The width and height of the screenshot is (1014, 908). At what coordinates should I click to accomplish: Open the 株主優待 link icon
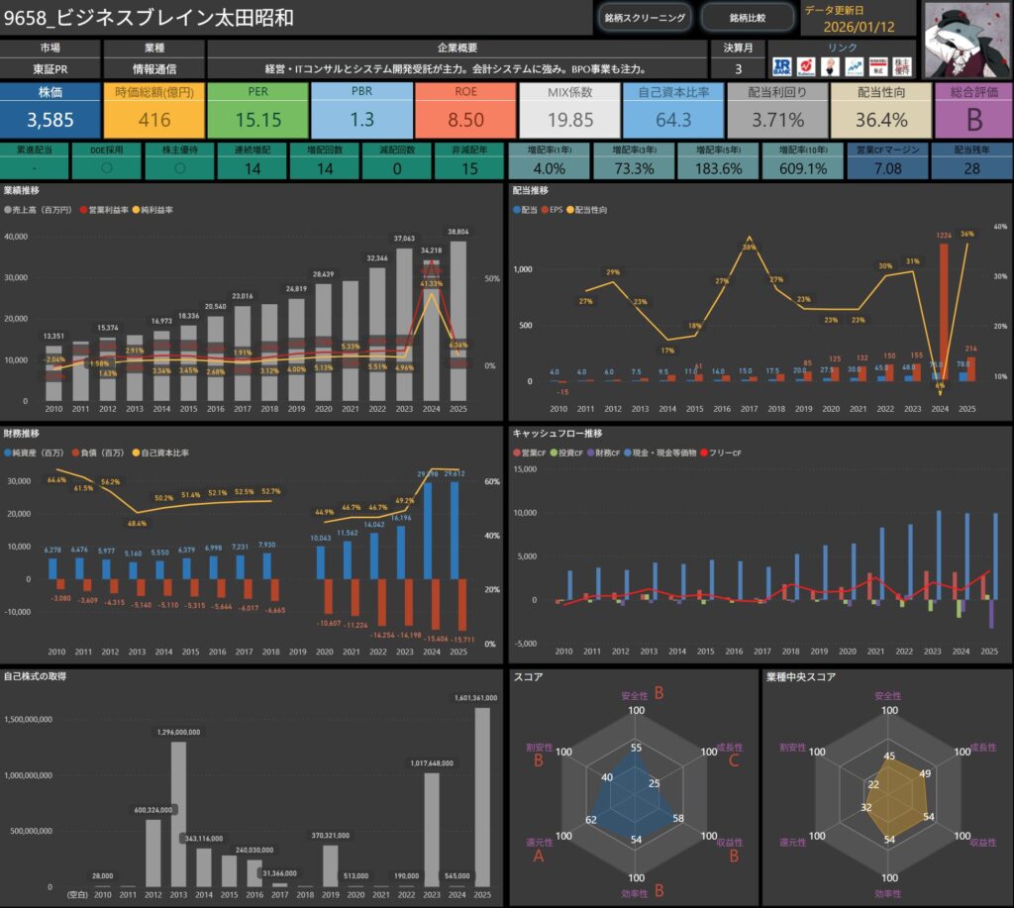click(x=902, y=65)
